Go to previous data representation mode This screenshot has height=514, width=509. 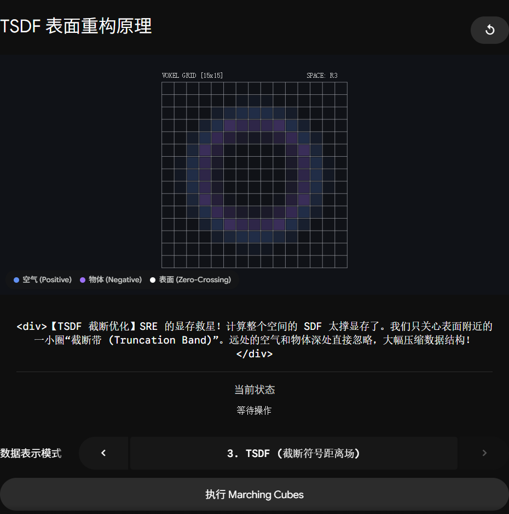103,453
